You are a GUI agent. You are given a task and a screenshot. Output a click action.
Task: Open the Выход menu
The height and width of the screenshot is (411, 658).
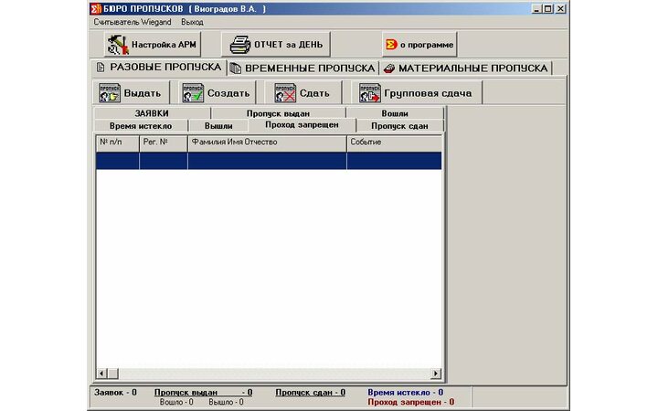tap(192, 21)
